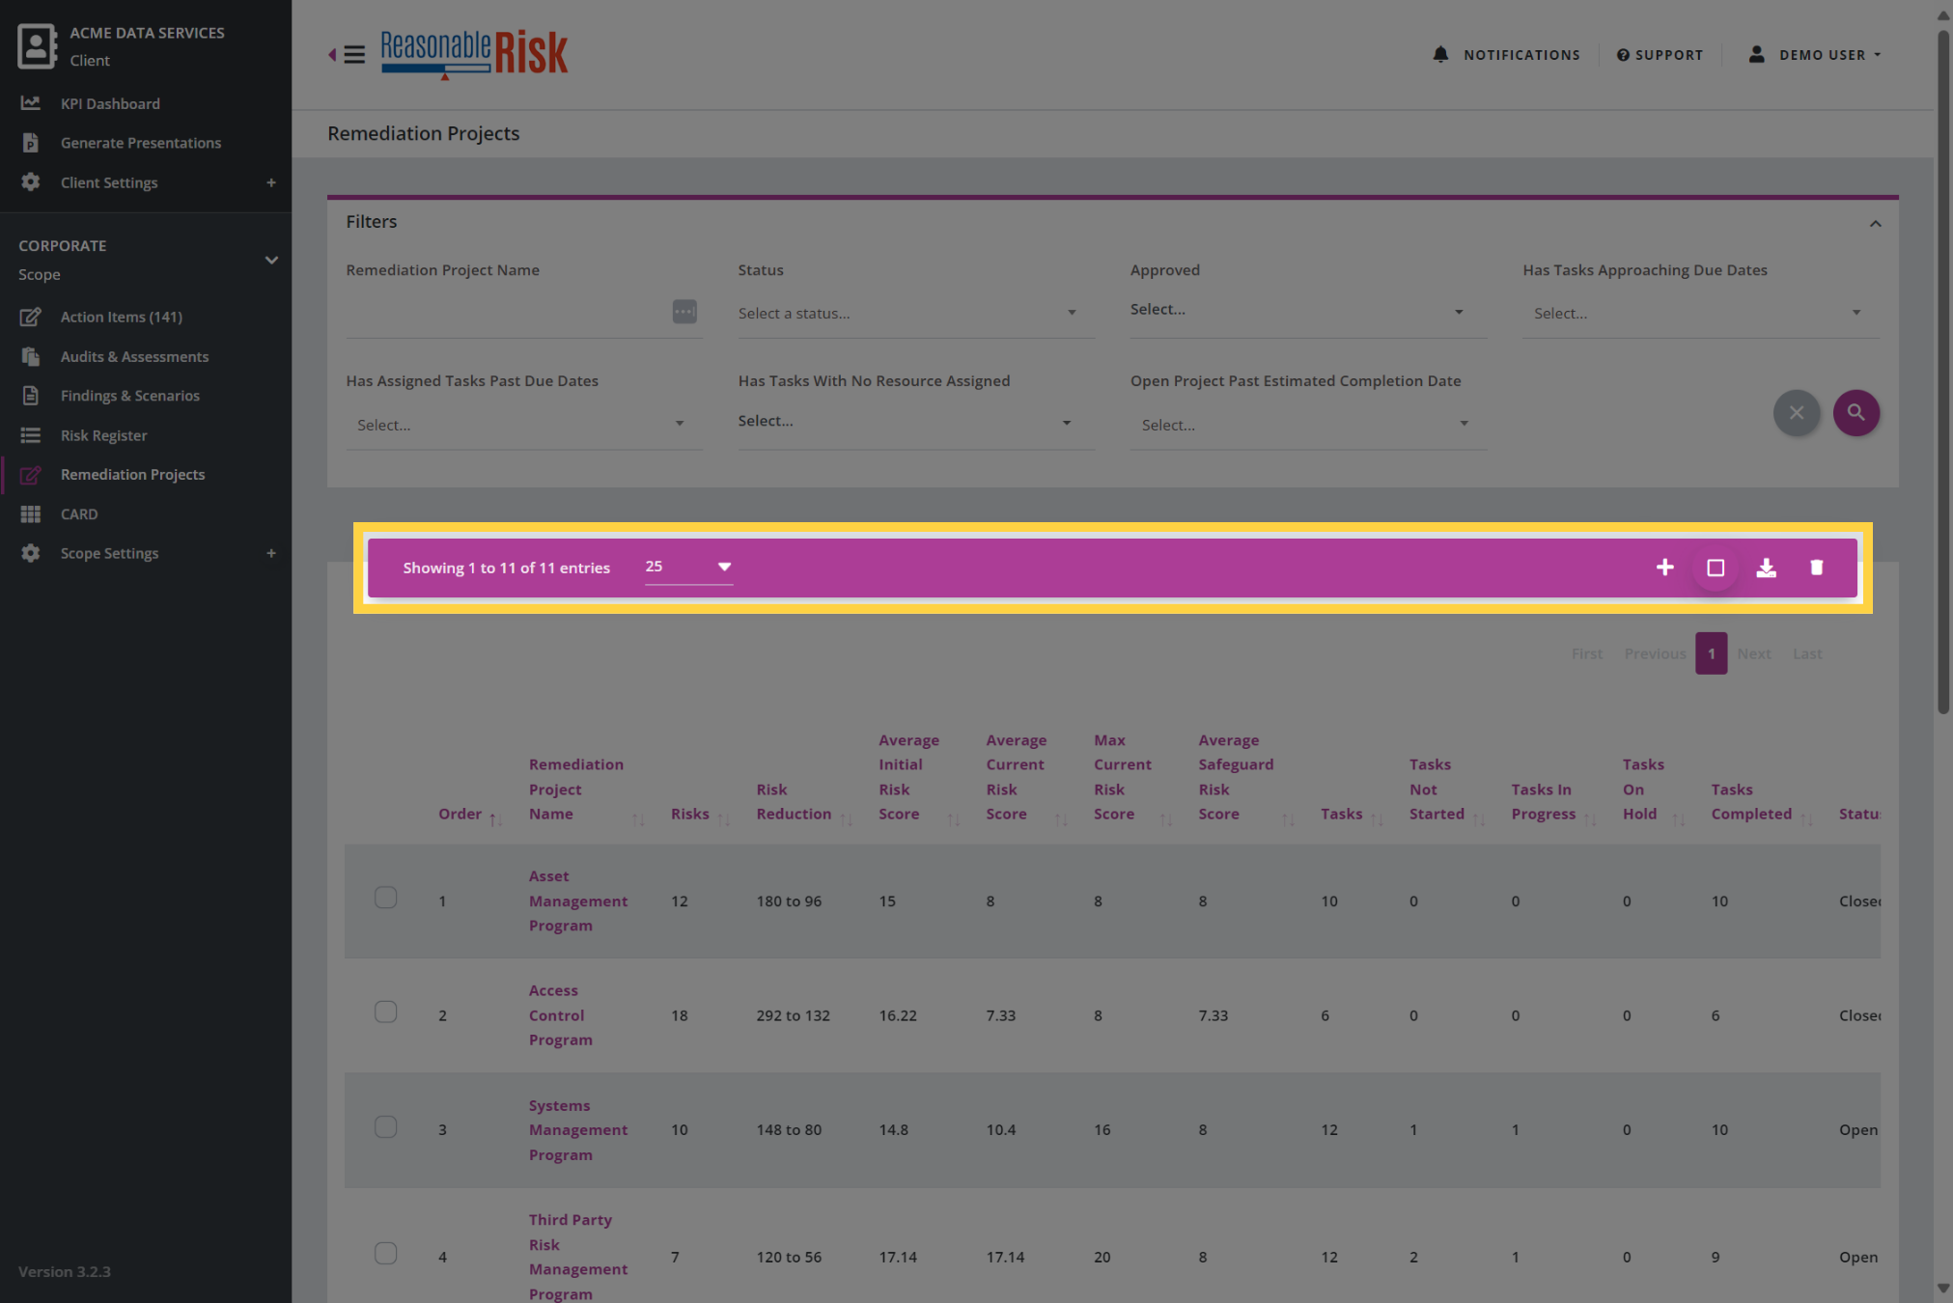The height and width of the screenshot is (1303, 1953).
Task: Click the Audits & Assessments icon
Action: [31, 356]
